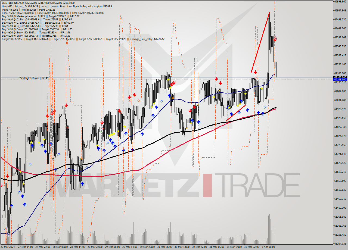Image resolution: width=348 pixels, height=250 pixels.
Task: Select the 61824.470 price scale value
Action: point(340,136)
